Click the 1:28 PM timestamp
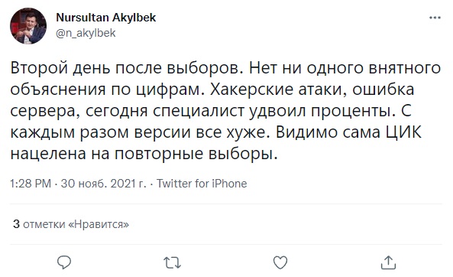Screen dimensions: 453x277 coord(31,184)
